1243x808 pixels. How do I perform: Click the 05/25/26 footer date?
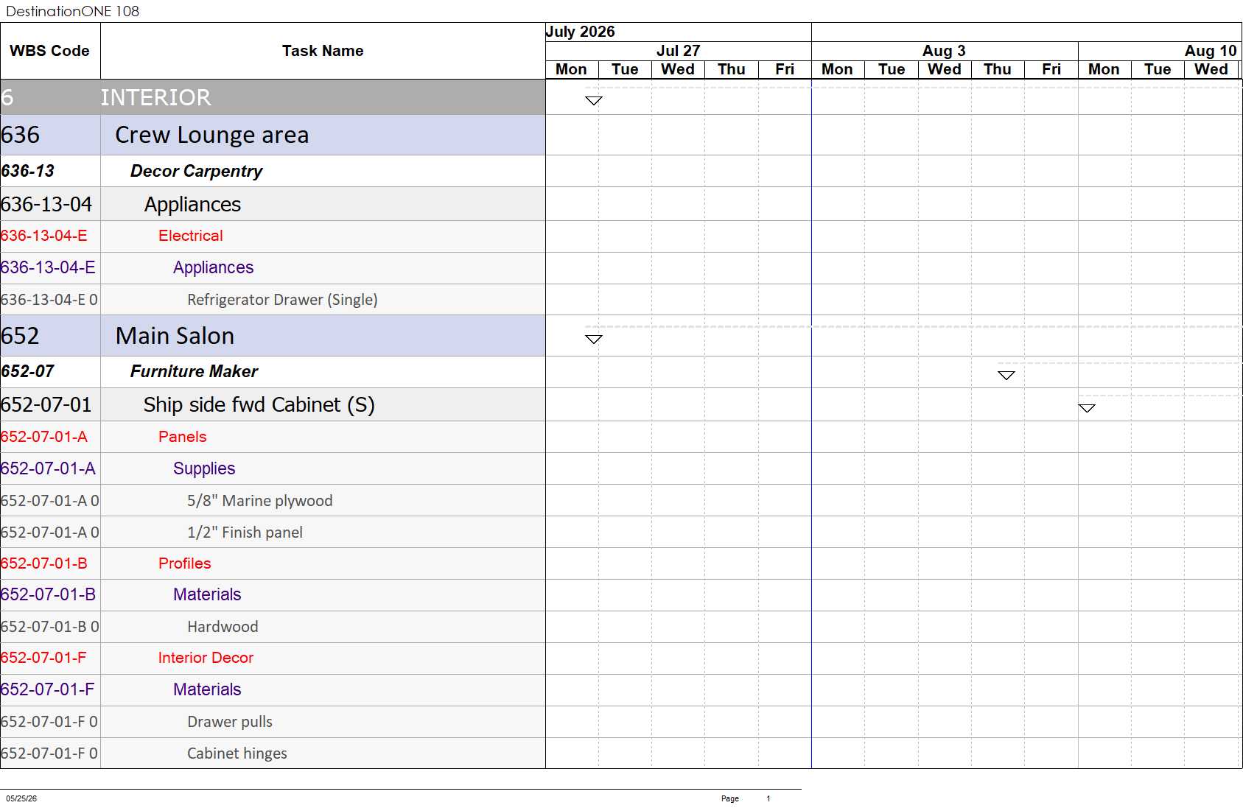coord(21,798)
